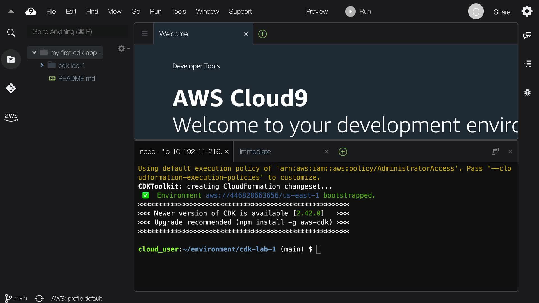This screenshot has height=303, width=539.
Task: Click the Share button
Action: point(502,12)
